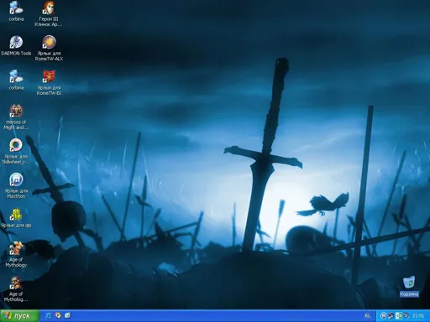
Task: Select corbina icon next to RomeTW-BI shortcut
Action: coord(16,80)
